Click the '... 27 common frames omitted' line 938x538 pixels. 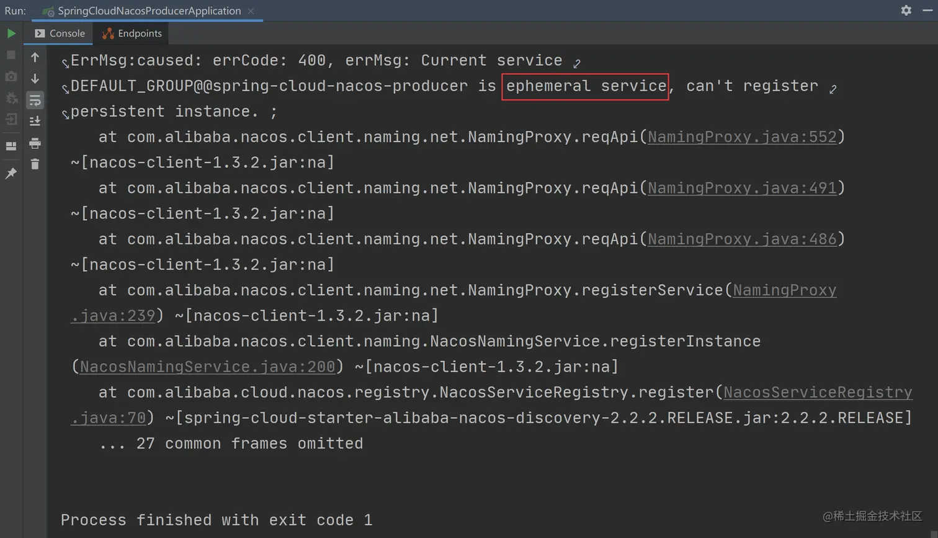point(231,444)
